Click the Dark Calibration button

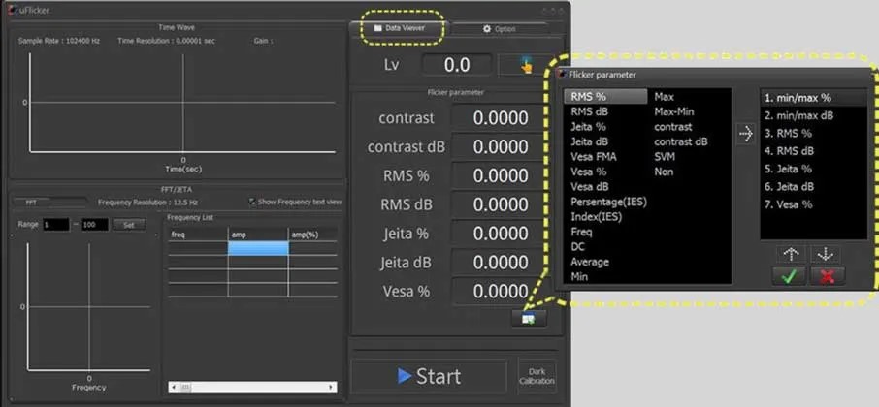pyautogui.click(x=537, y=376)
